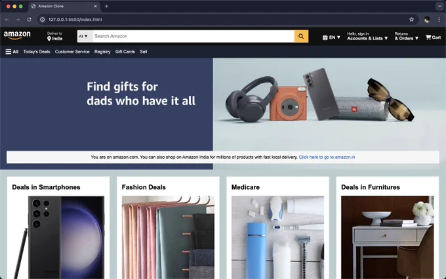This screenshot has width=446, height=279.
Task: Open the Deals in Smartphones phone image
Action: [x=58, y=238]
